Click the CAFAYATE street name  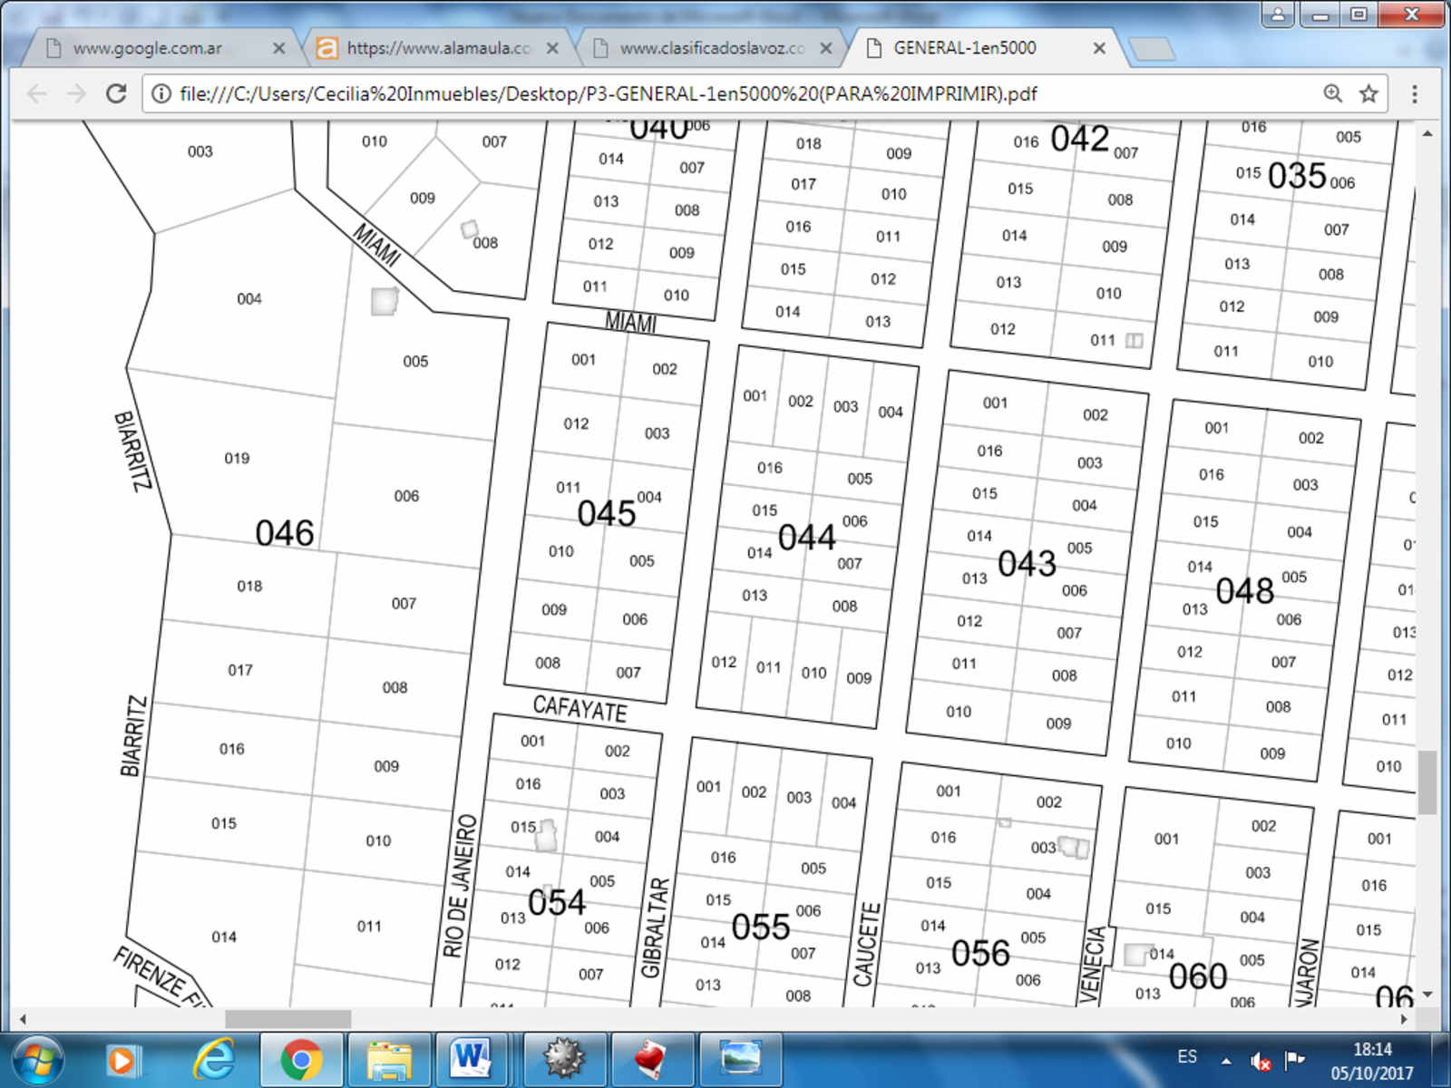[x=579, y=708]
